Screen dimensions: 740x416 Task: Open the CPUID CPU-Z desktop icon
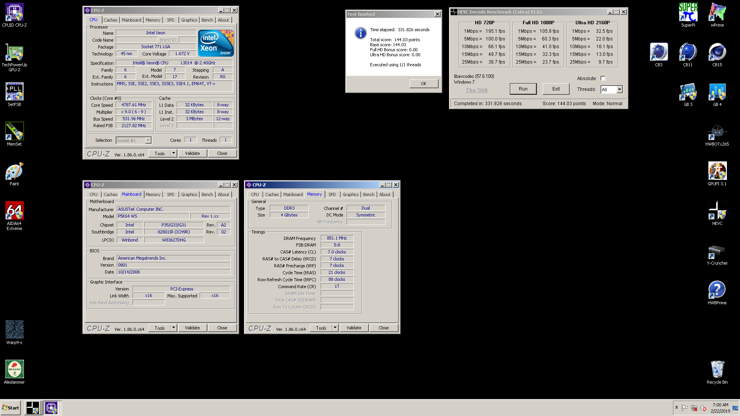[14, 15]
